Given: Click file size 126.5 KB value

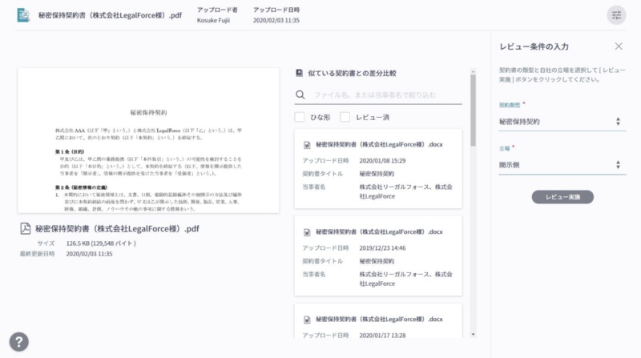Looking at the screenshot, I should pos(101,243).
